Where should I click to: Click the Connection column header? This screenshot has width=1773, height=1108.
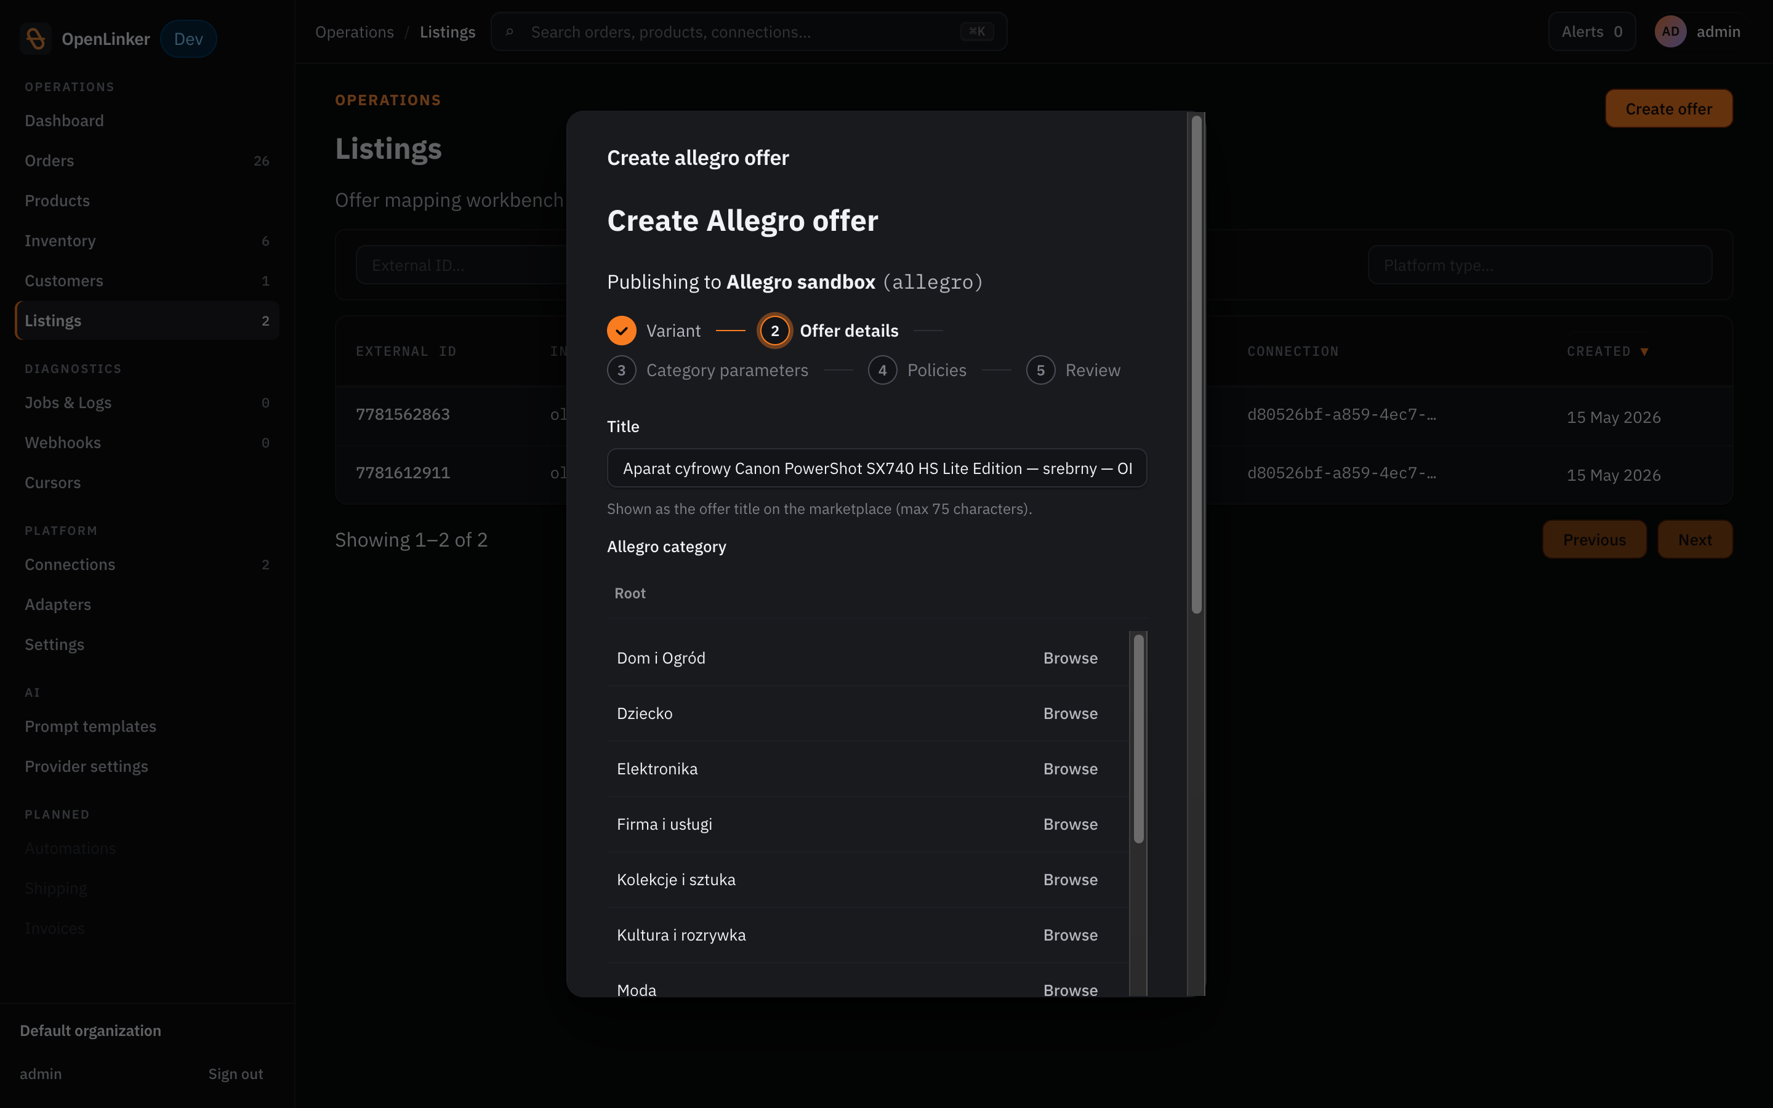point(1292,351)
